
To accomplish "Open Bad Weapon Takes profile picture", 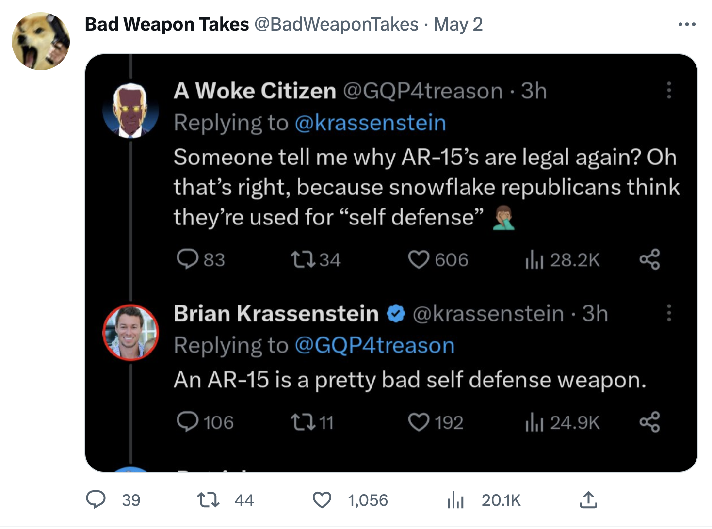I will pos(41,42).
